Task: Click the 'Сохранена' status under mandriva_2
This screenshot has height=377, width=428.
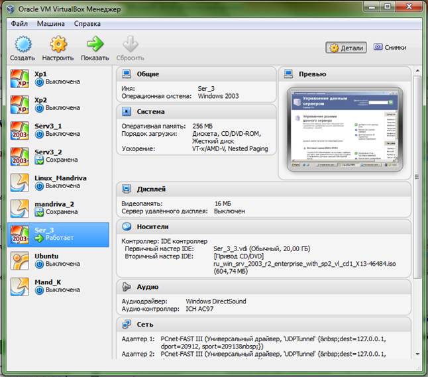Action: point(62,211)
